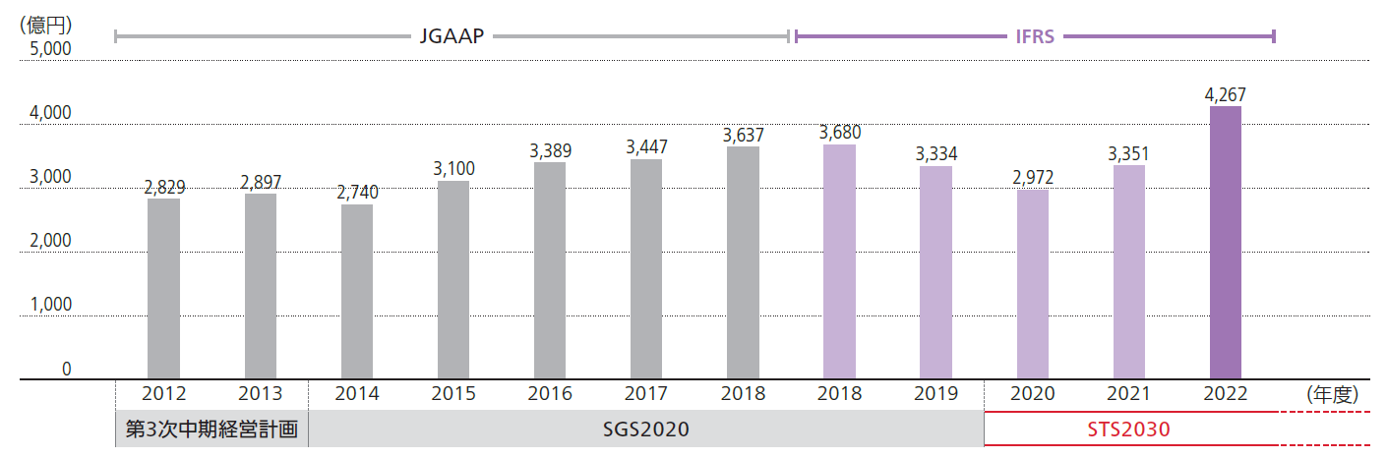This screenshot has width=1387, height=458.
Task: Click the 3,000 y-axis label
Action: 50,177
